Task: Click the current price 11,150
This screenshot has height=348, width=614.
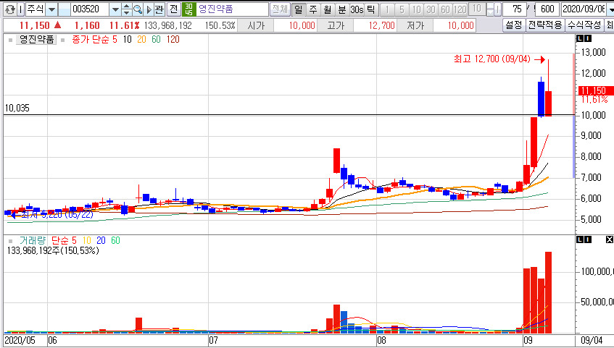Action: [x=35, y=26]
